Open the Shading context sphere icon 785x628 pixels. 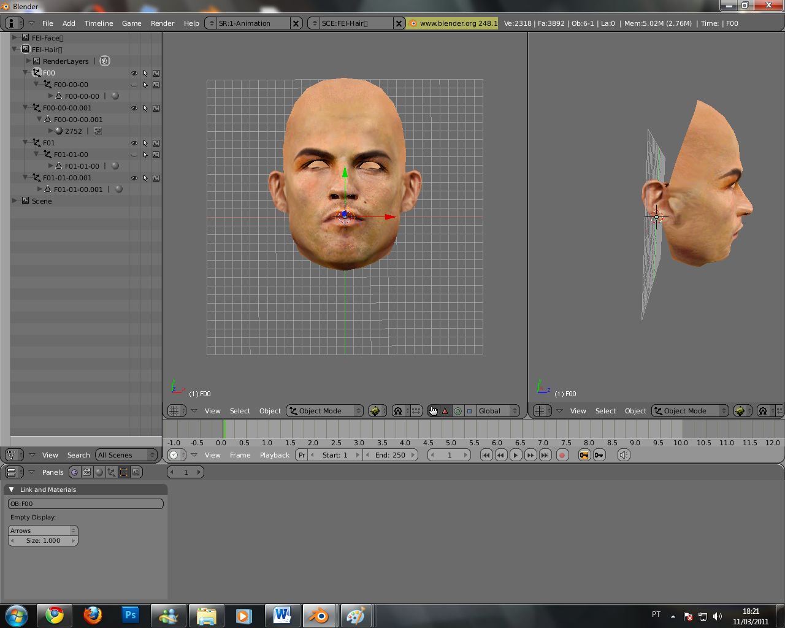99,472
